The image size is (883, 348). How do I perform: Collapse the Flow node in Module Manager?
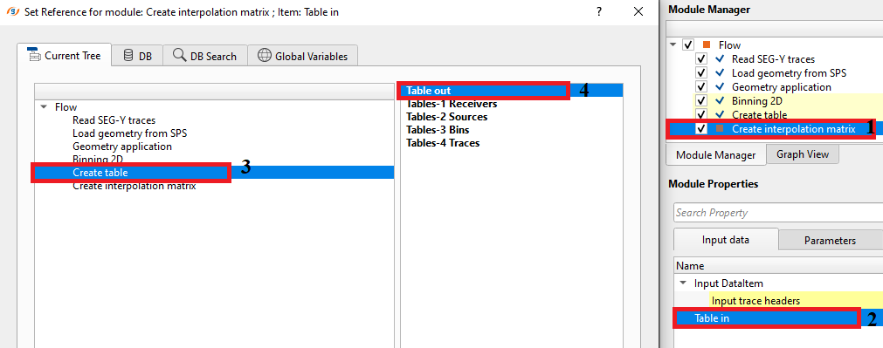click(x=673, y=44)
